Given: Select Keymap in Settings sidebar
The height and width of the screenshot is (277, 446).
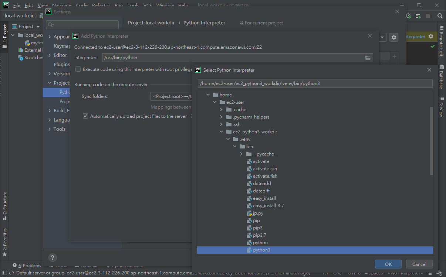Looking at the screenshot, I should [62, 46].
